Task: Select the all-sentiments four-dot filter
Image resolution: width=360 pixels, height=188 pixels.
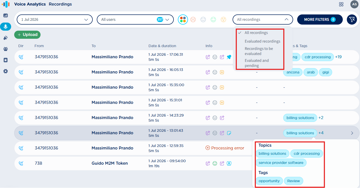Action: [183, 20]
